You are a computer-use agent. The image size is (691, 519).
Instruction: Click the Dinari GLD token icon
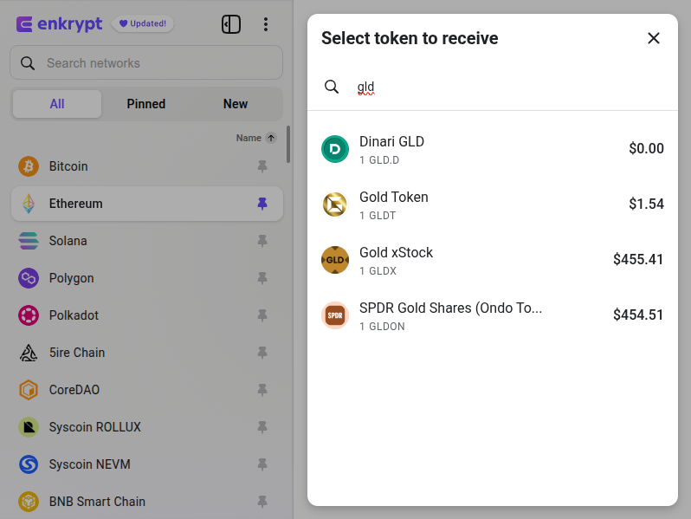coord(335,149)
